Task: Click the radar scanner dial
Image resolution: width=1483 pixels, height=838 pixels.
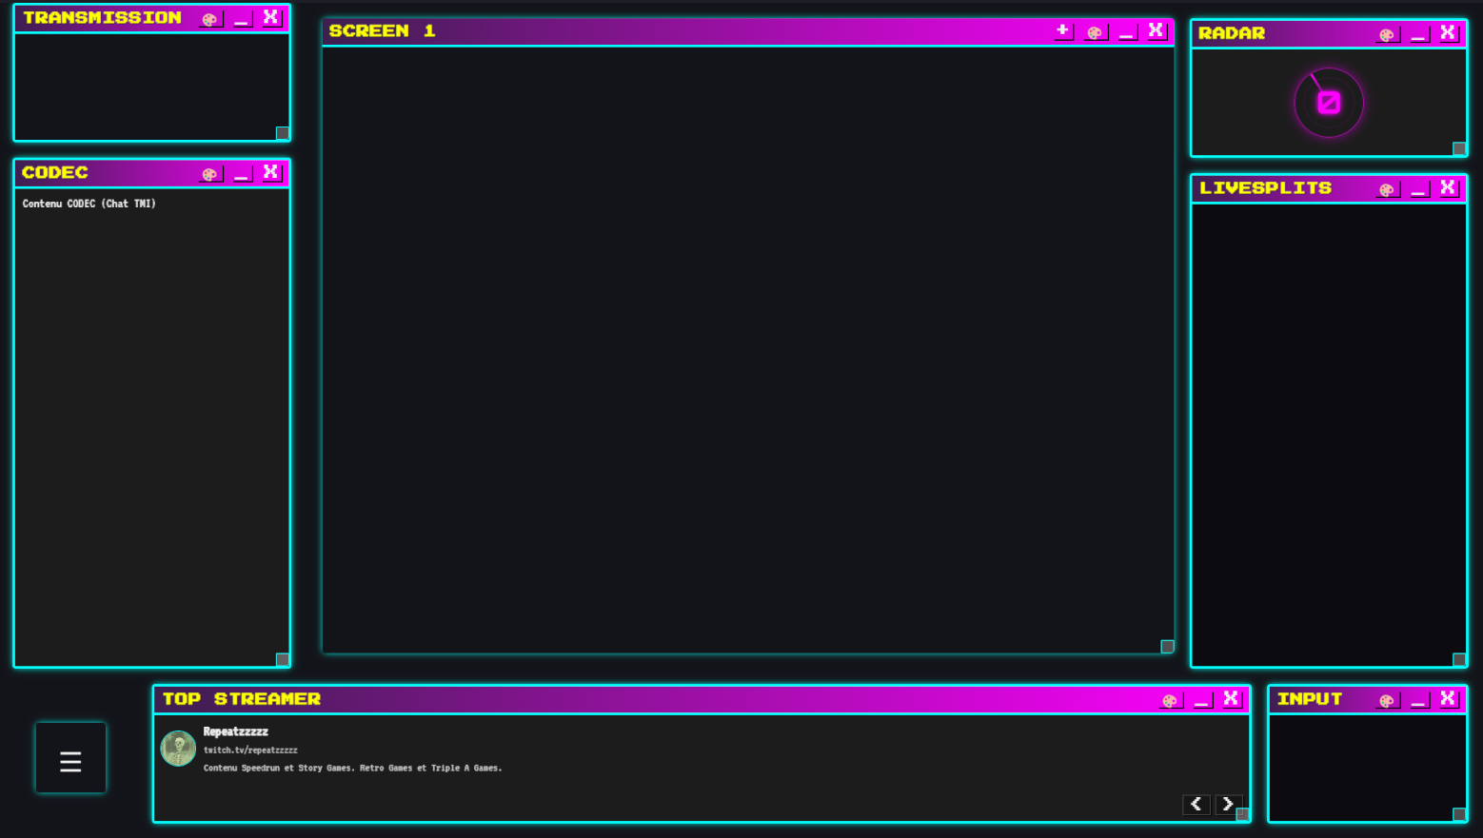Action: click(x=1329, y=102)
